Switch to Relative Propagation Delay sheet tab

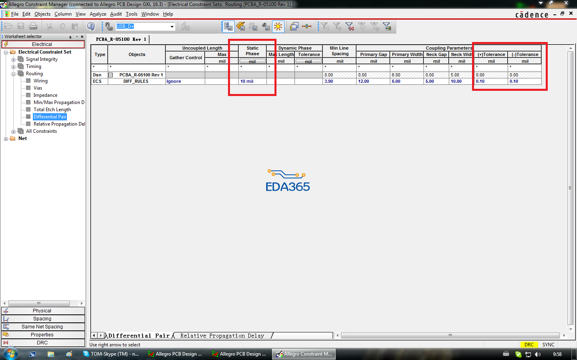(x=222, y=336)
